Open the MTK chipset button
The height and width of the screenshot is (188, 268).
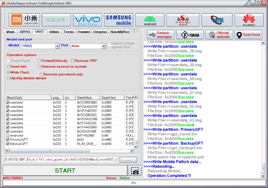tap(217, 20)
